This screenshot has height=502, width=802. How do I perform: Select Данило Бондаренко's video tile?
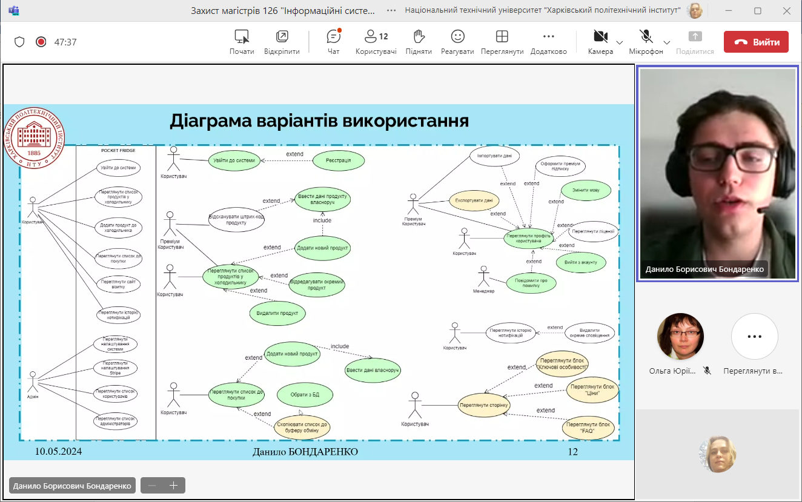click(717, 173)
